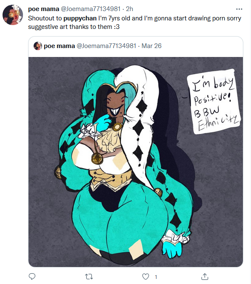Click the top @Joemama77134981 handle
251x284 pixels.
pos(91,9)
